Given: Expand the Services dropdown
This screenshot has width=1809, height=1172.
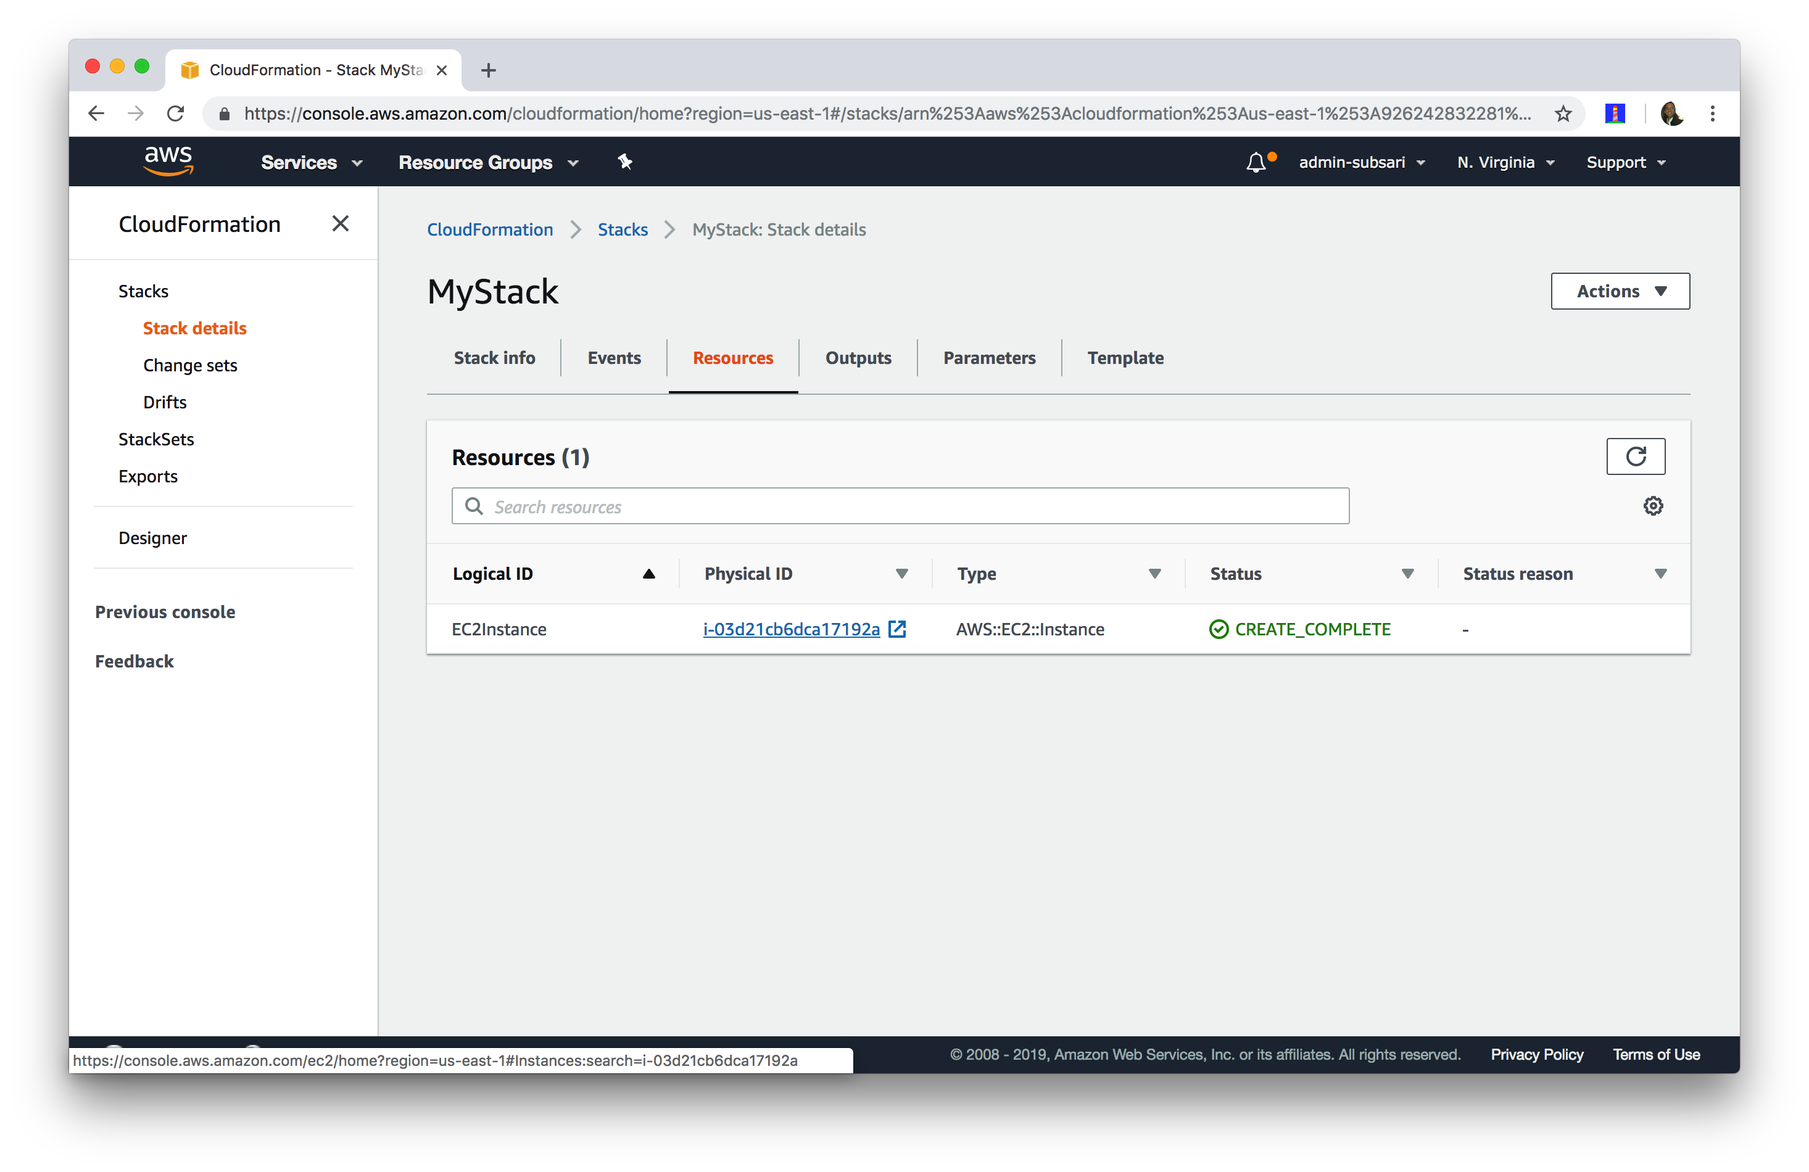Looking at the screenshot, I should click(x=311, y=163).
